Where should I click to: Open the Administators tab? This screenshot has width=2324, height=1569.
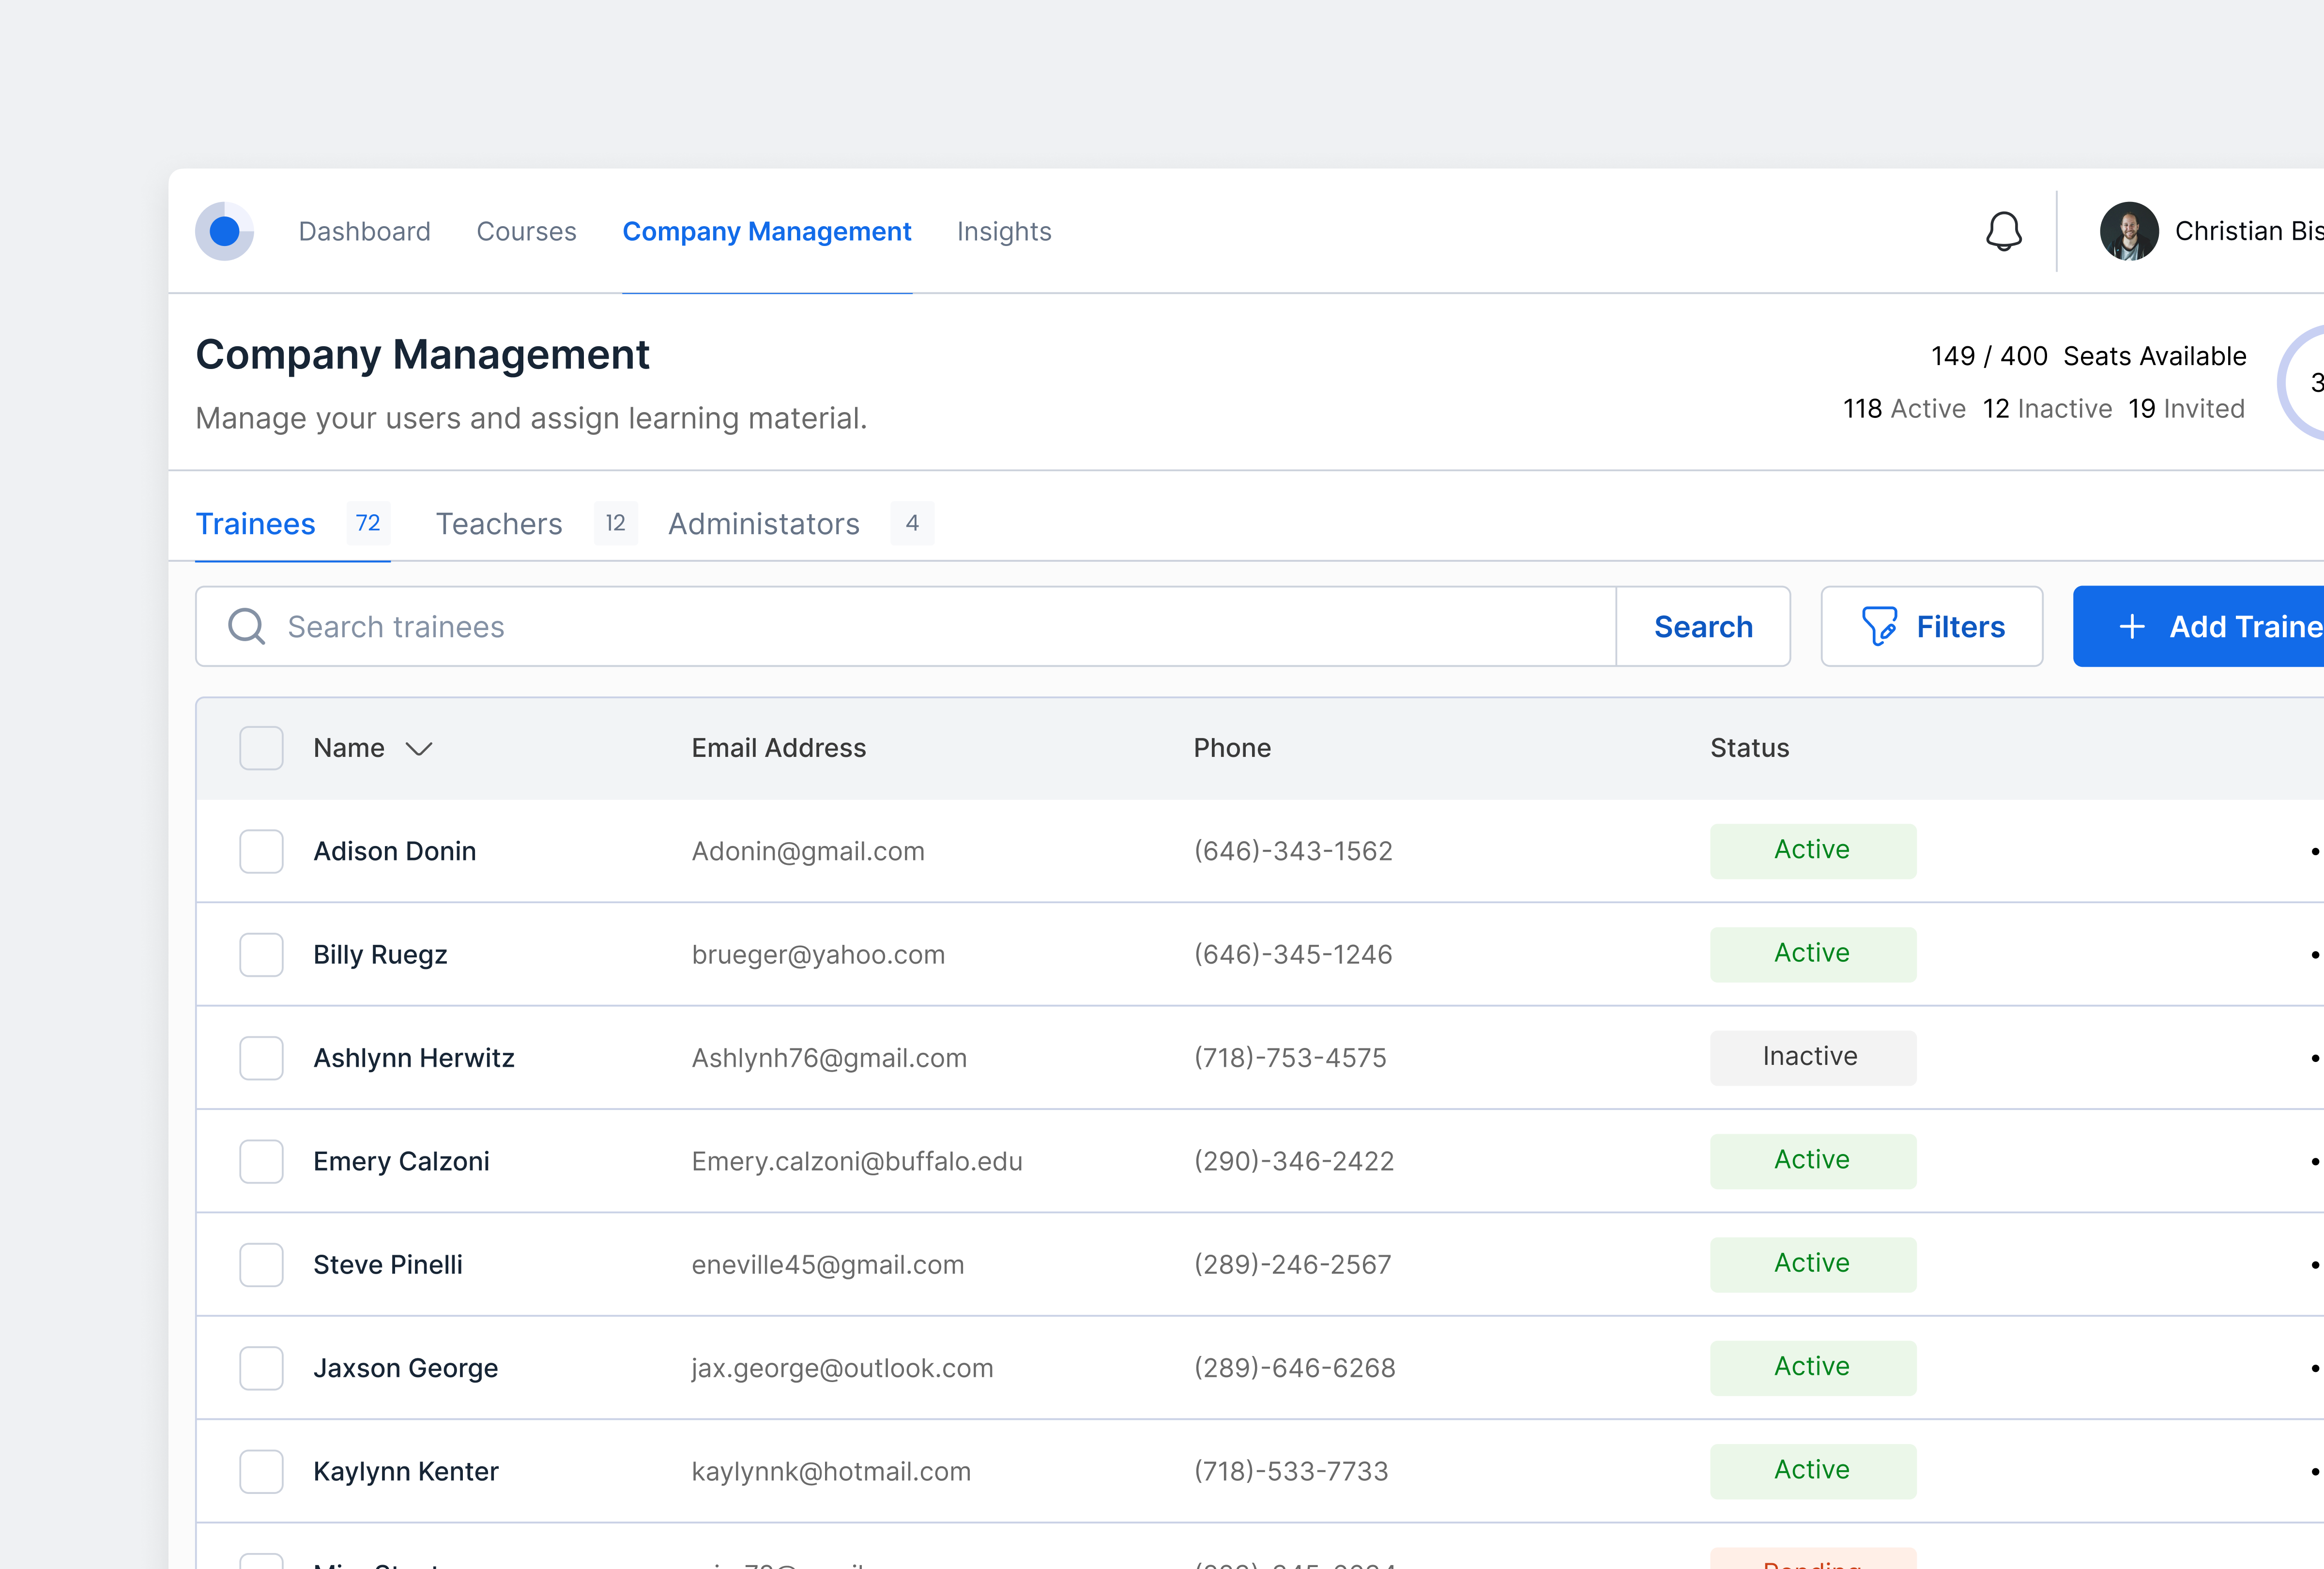point(763,523)
